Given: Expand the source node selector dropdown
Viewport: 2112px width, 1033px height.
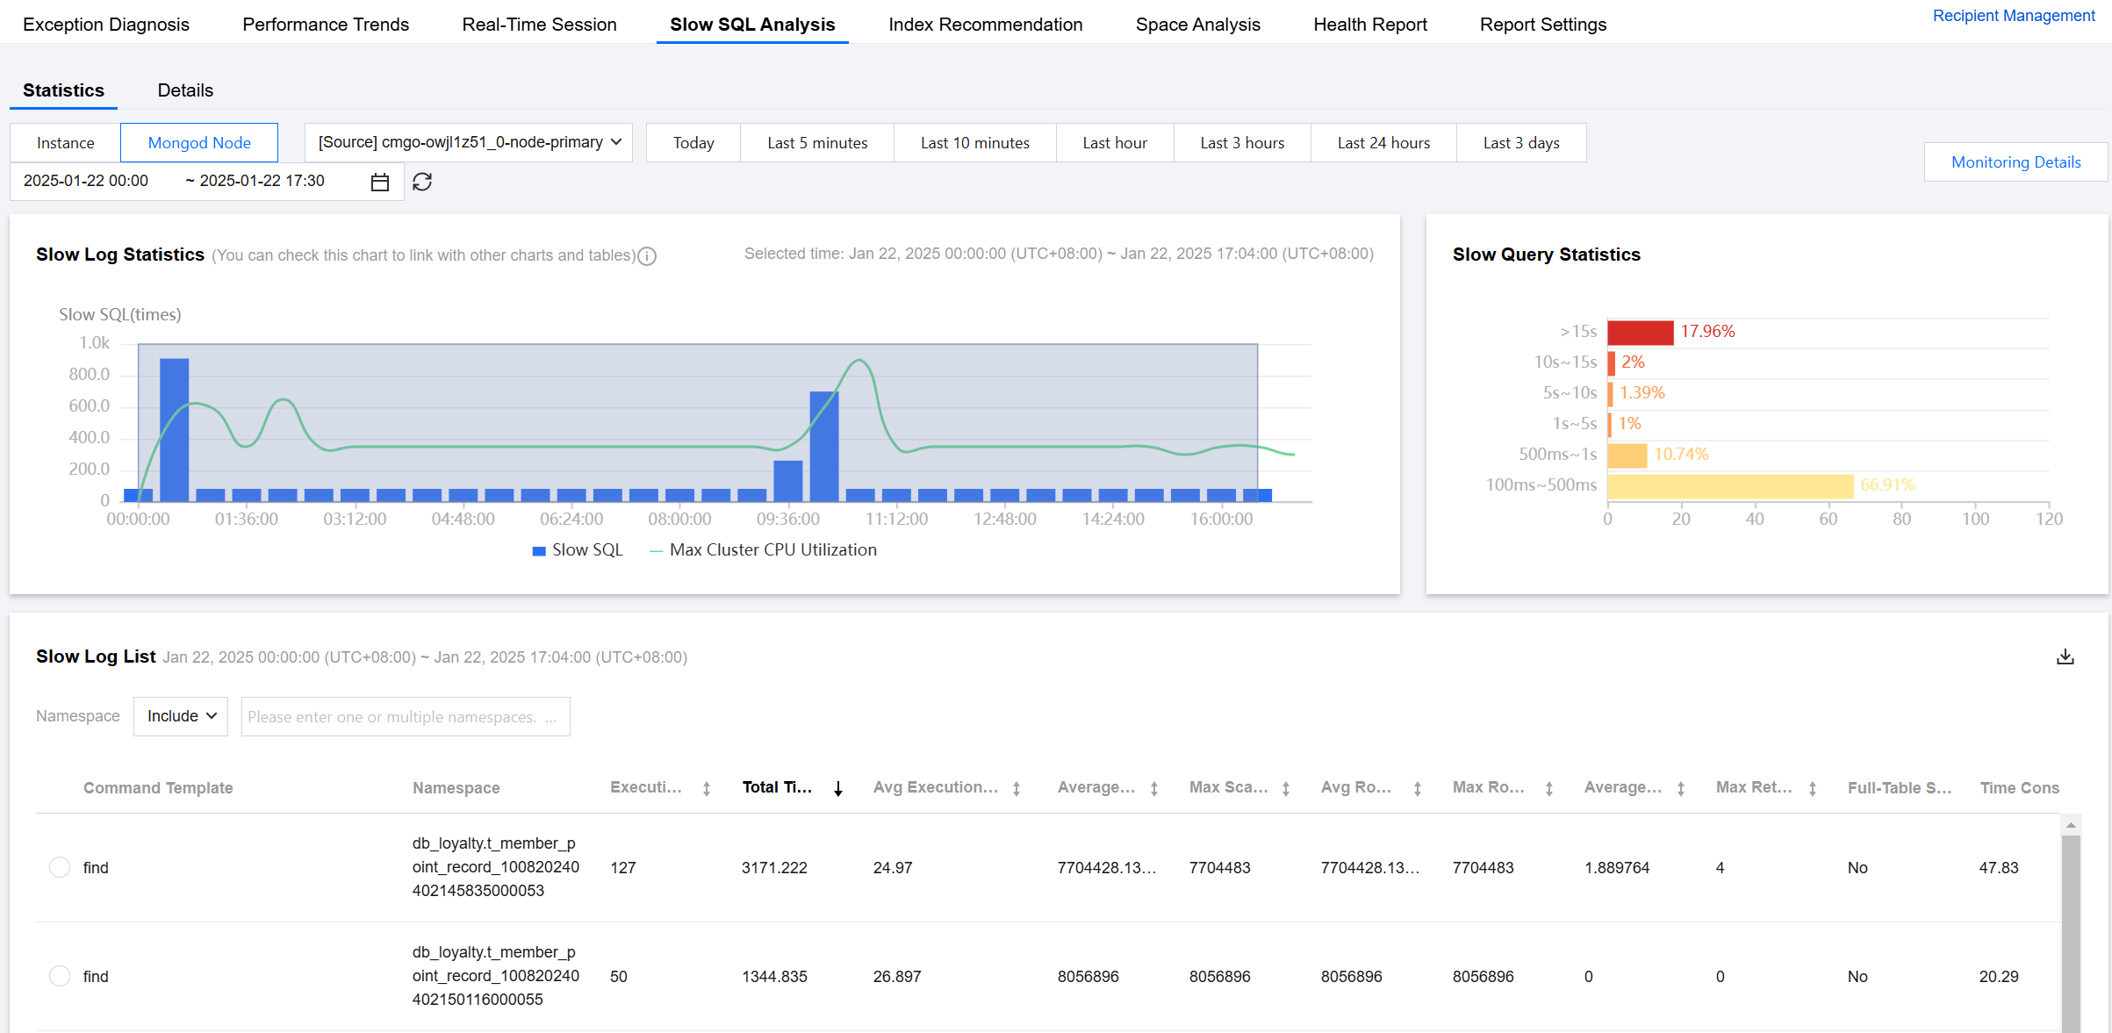Looking at the screenshot, I should tap(469, 142).
